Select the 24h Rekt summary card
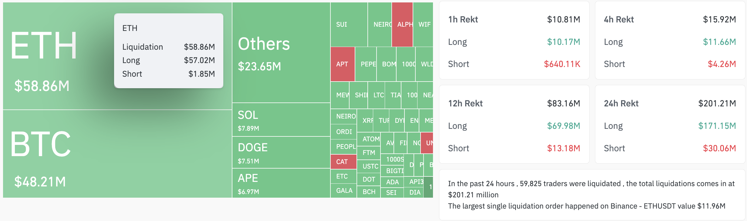This screenshot has width=747, height=221. coord(670,124)
